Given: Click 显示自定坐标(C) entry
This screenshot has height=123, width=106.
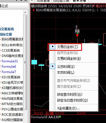Looking at the screenshot, I should pos(69,86).
